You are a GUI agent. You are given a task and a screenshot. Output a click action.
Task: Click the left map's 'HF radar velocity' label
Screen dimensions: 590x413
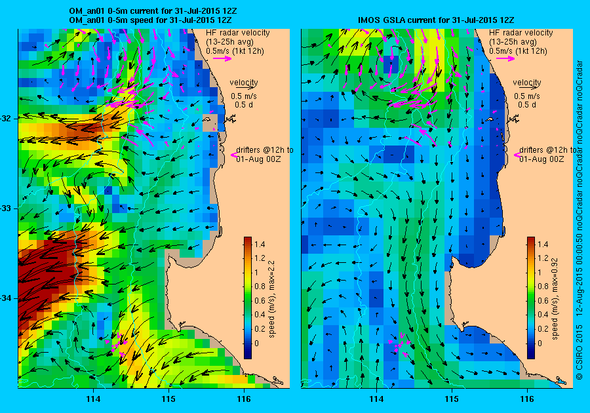pyautogui.click(x=238, y=33)
